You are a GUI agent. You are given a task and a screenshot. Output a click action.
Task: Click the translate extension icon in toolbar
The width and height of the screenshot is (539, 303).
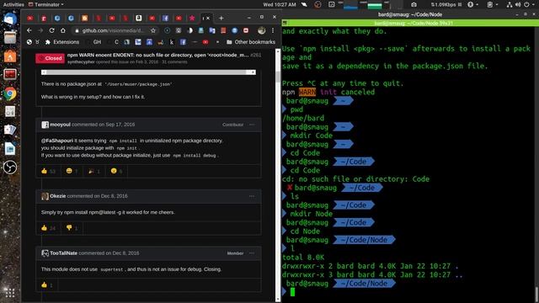212,30
